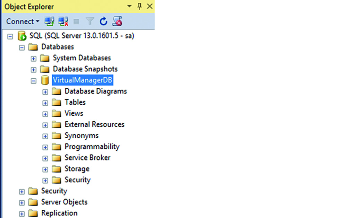Click the server-level Security folder icon

pyautogui.click(x=33, y=191)
